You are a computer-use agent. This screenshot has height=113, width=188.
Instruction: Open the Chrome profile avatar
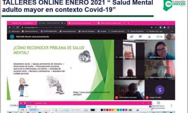click(x=169, y=27)
